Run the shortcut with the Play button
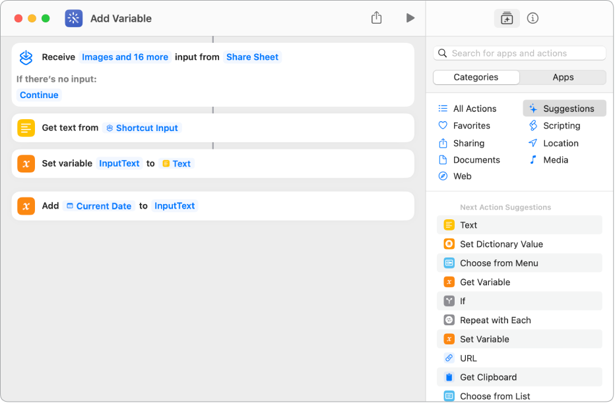The width and height of the screenshot is (615, 403). pos(410,18)
